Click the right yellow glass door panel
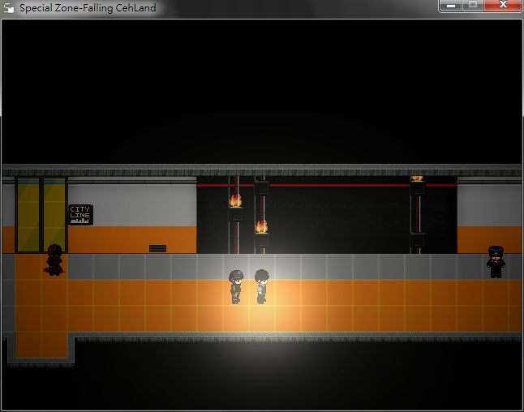Viewport: 524px width, 412px height. (x=54, y=215)
